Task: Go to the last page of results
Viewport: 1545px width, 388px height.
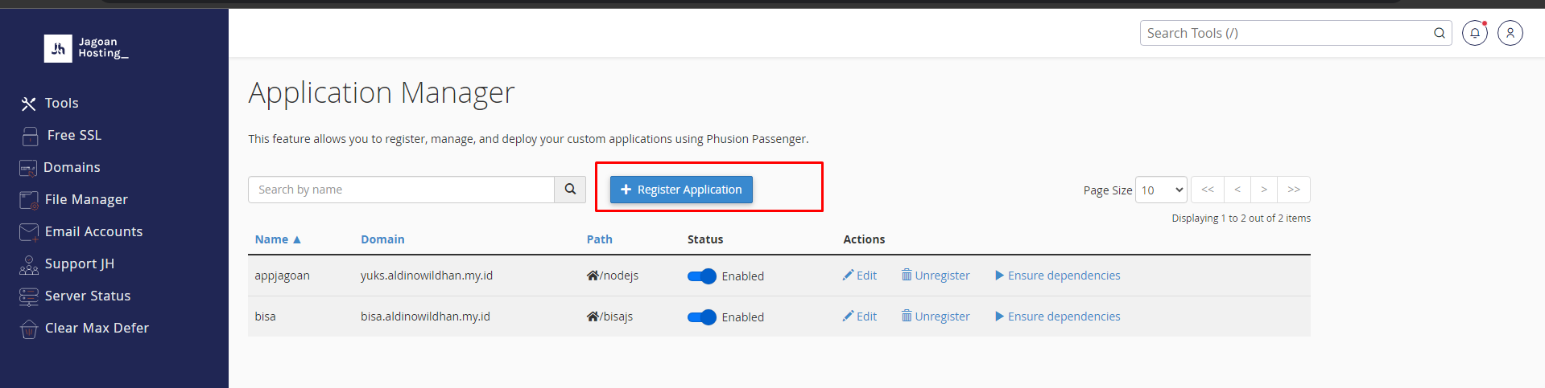Action: tap(1294, 190)
